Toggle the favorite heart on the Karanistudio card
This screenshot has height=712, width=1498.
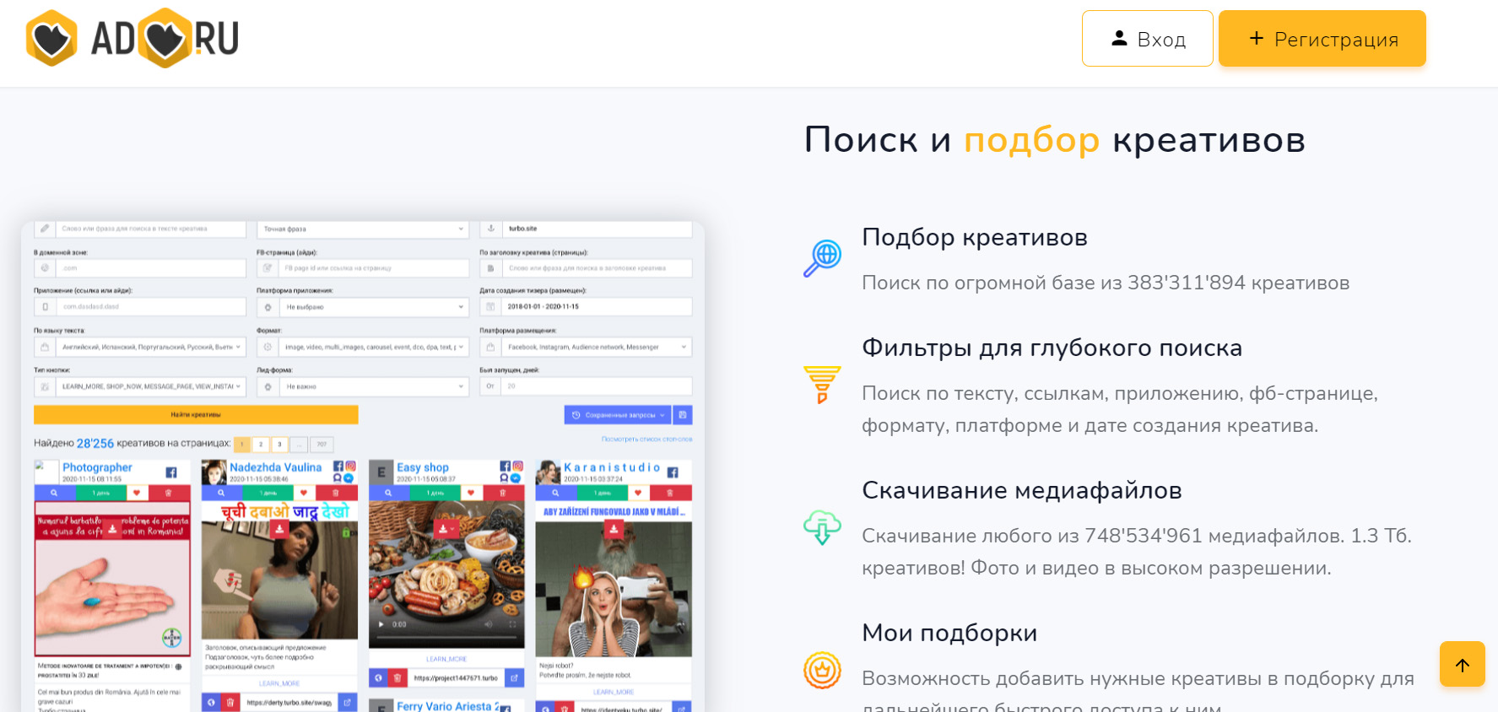tap(638, 493)
